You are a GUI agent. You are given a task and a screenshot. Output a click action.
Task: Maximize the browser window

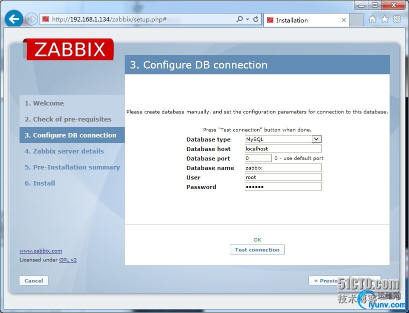tap(375, 5)
